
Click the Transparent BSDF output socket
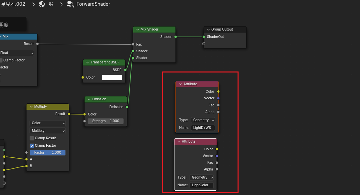125,70
